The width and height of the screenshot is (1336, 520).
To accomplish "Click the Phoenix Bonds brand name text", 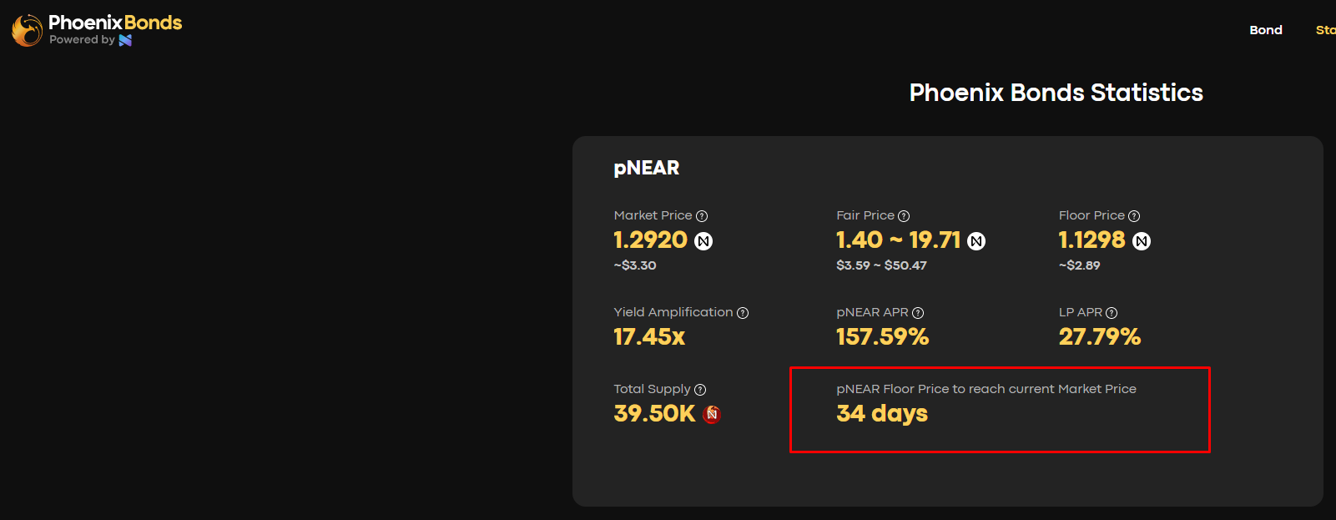I will 115,23.
